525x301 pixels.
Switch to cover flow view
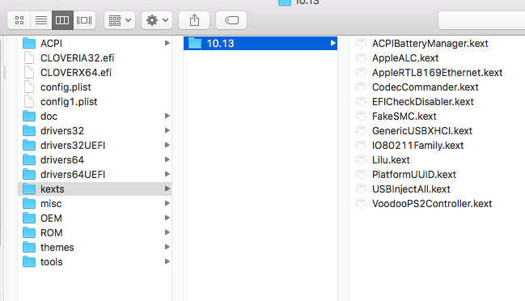coord(84,20)
